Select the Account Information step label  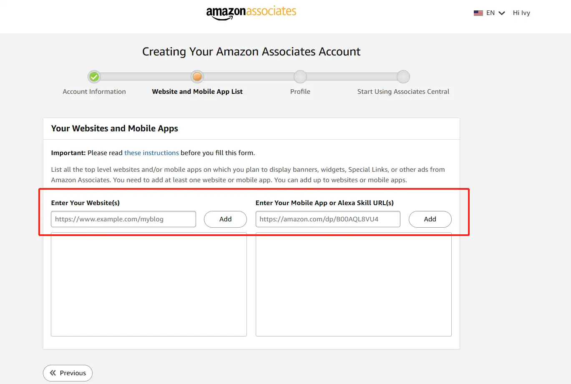coord(94,92)
